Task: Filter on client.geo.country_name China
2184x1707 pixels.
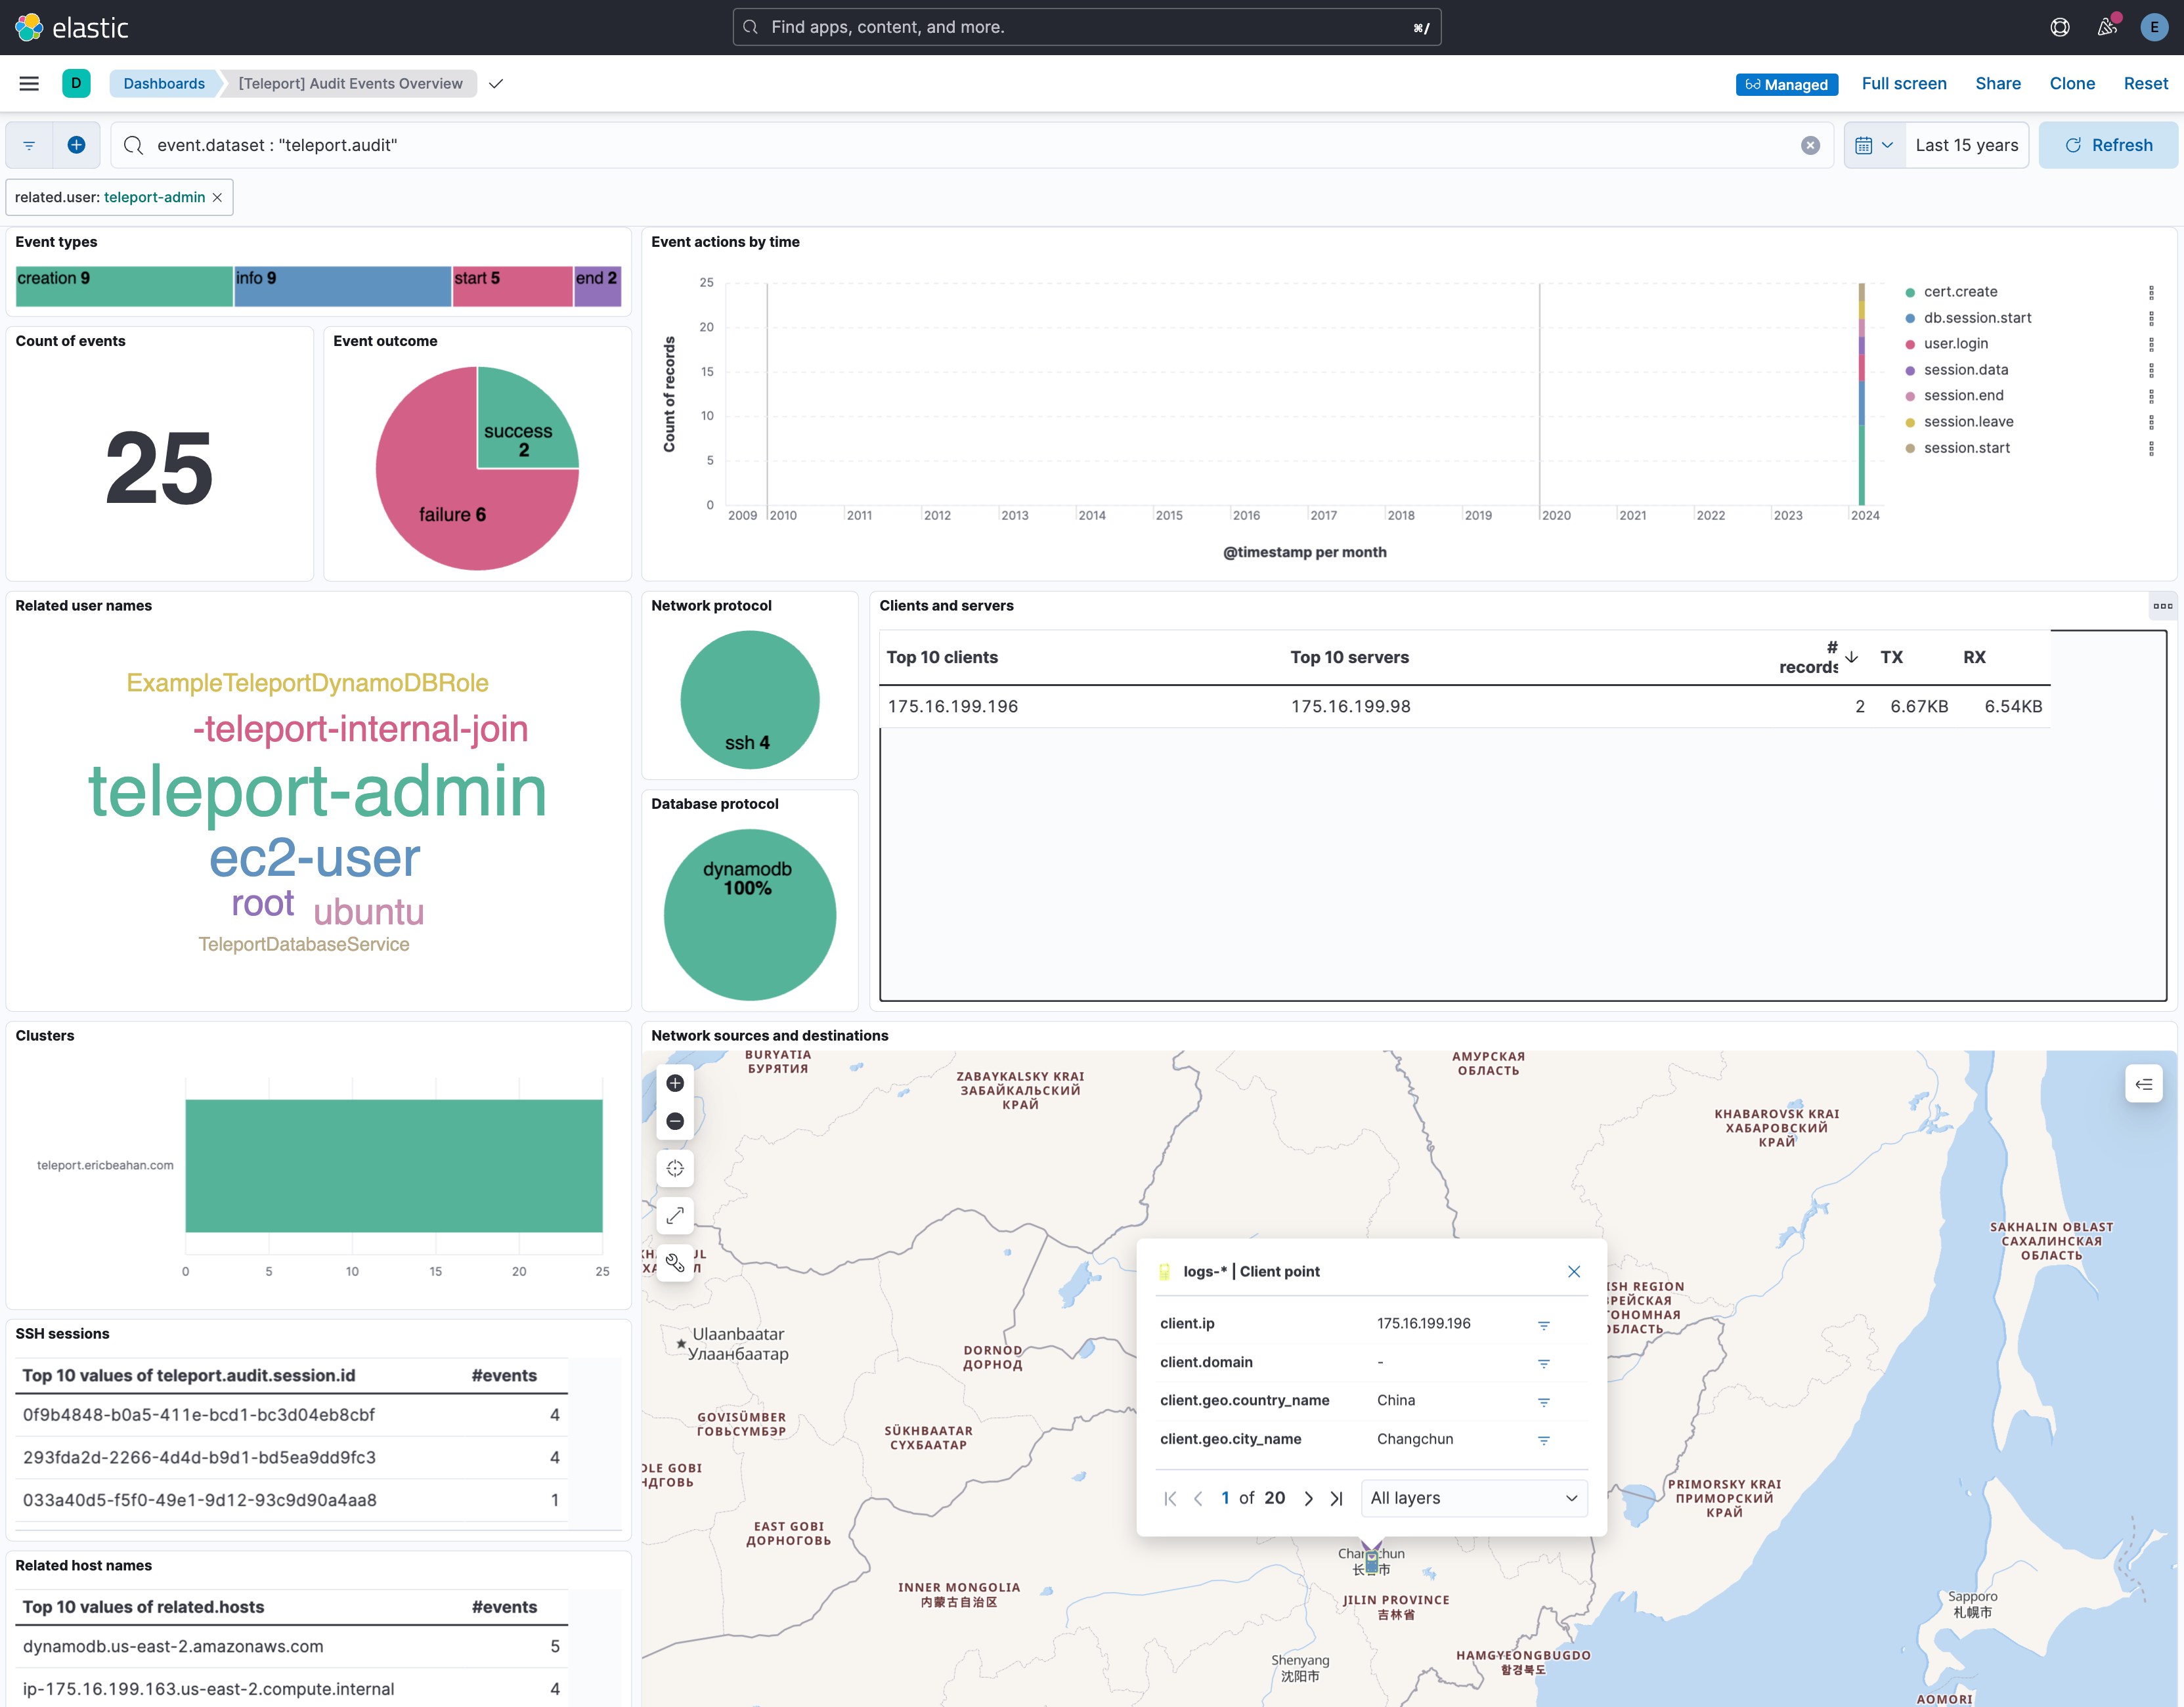Action: pos(1543,1402)
